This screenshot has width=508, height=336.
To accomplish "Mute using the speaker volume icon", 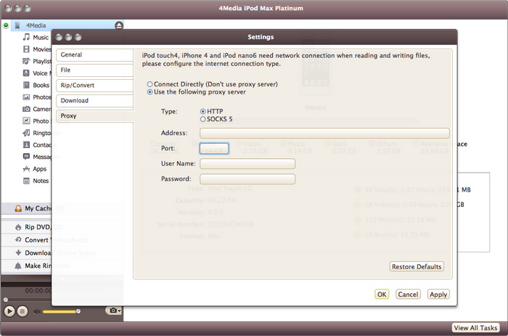I will click(37, 311).
